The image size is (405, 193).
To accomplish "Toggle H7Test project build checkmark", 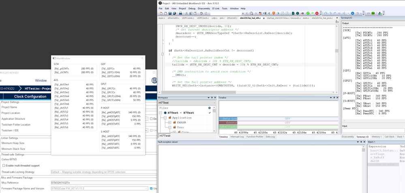I will [210, 113].
